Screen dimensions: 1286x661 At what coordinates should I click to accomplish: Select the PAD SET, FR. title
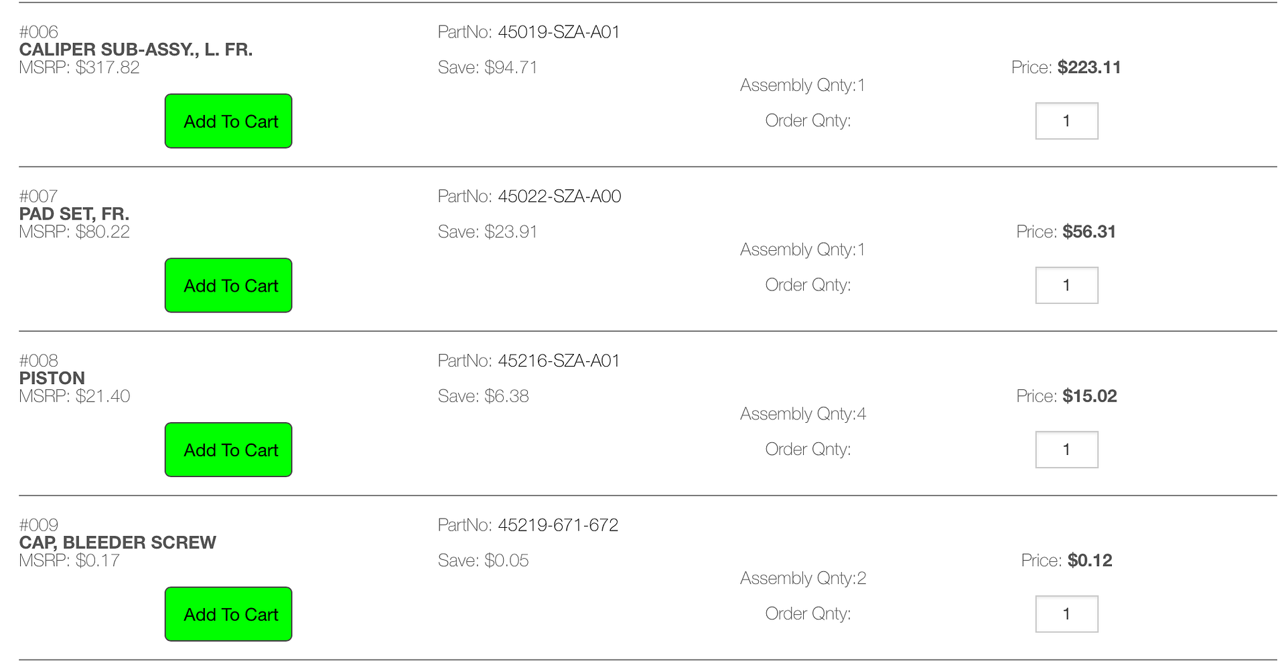click(x=74, y=214)
